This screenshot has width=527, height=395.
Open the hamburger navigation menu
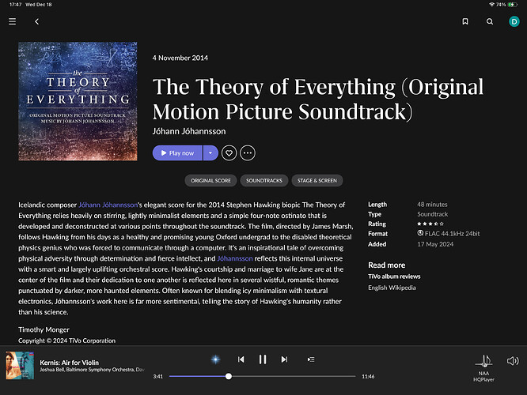13,21
